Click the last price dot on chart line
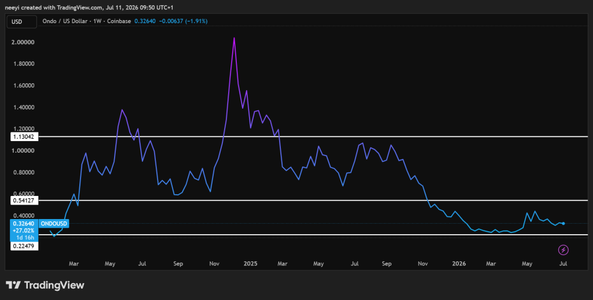 (563, 223)
